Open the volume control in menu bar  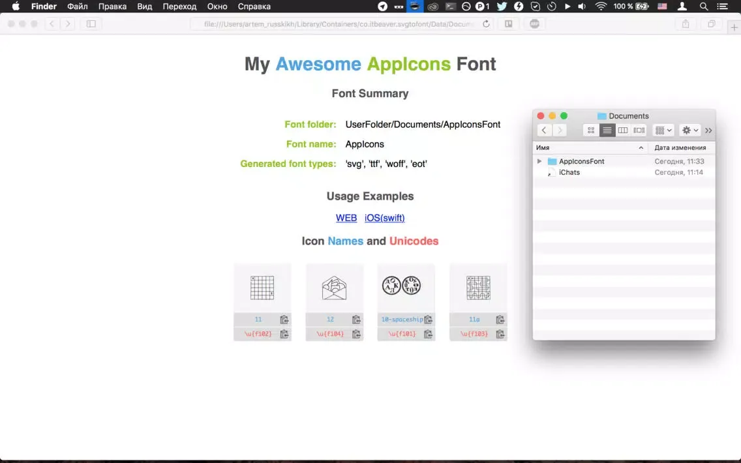582,6
